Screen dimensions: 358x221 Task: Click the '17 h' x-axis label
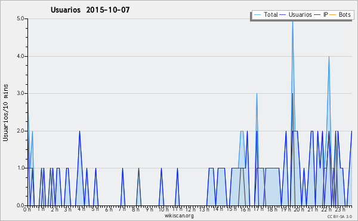tap(258, 209)
